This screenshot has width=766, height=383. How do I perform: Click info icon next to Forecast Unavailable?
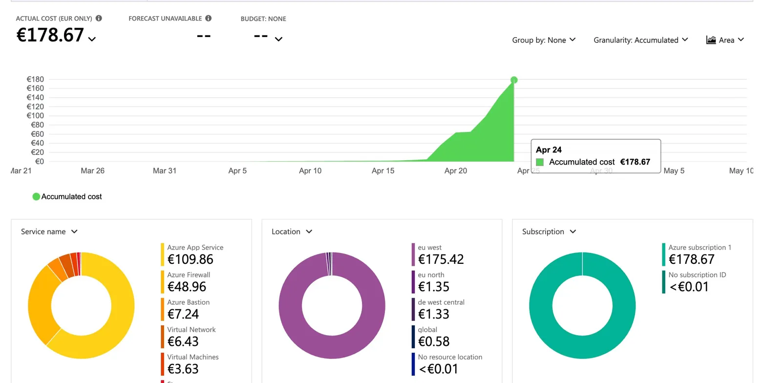[x=209, y=19]
